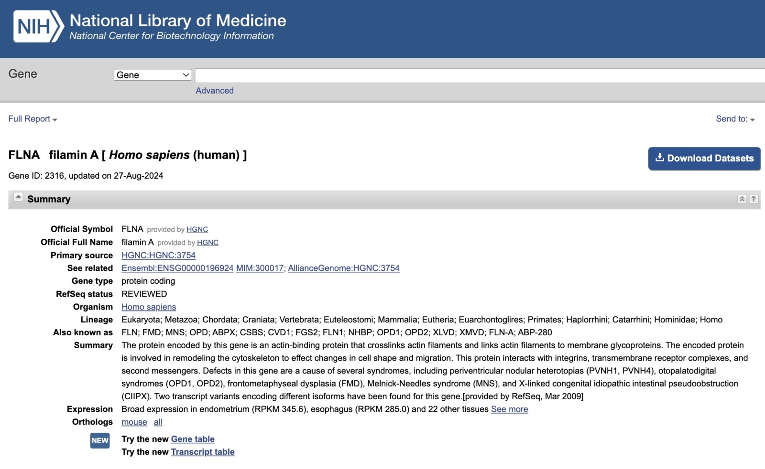Open the Homo sapiens organism link
This screenshot has height=469, width=765.
click(x=149, y=307)
